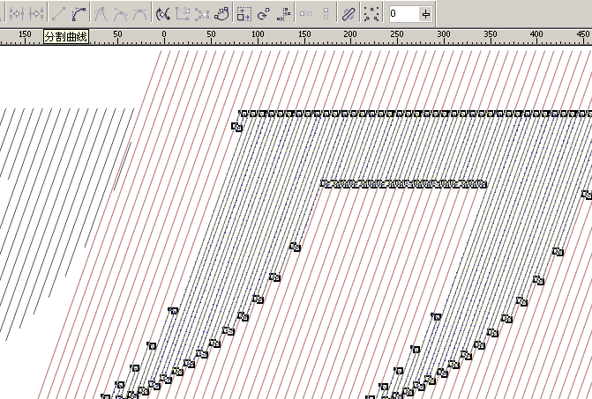Viewport: 592px width, 399px height.
Task: Toggle Elastic Mode icon
Action: [348, 14]
